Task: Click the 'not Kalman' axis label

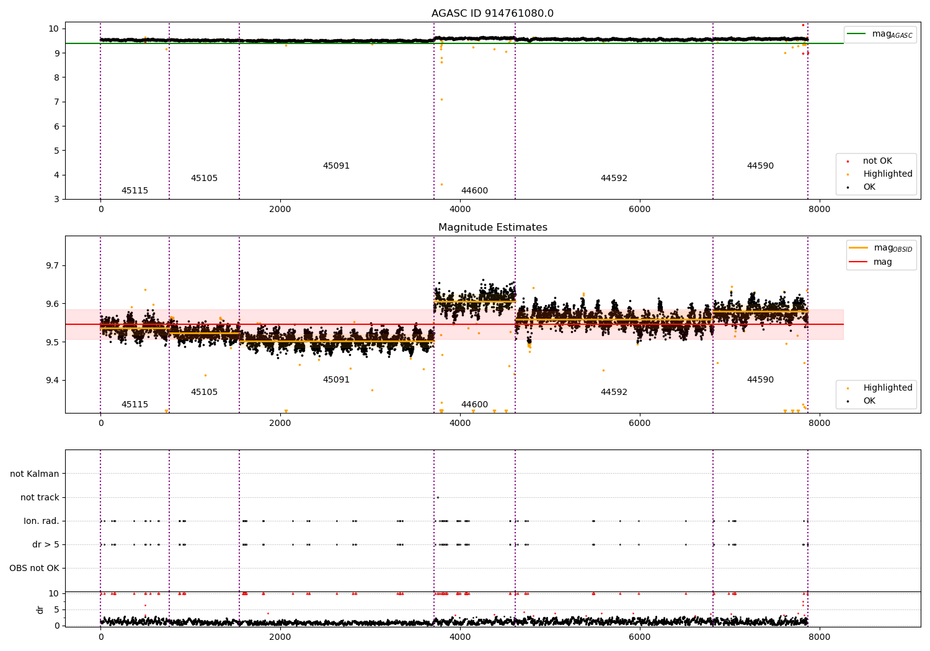Action: coord(35,474)
